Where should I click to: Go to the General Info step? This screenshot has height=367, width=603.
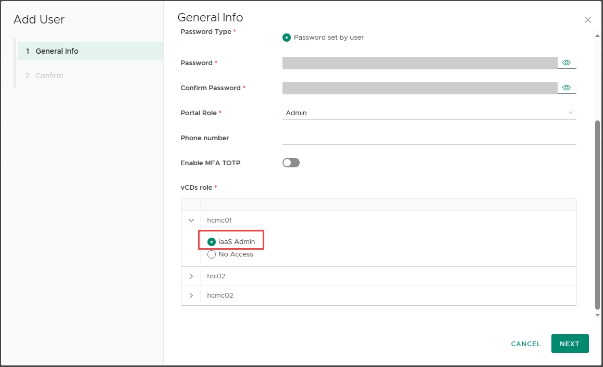(57, 51)
